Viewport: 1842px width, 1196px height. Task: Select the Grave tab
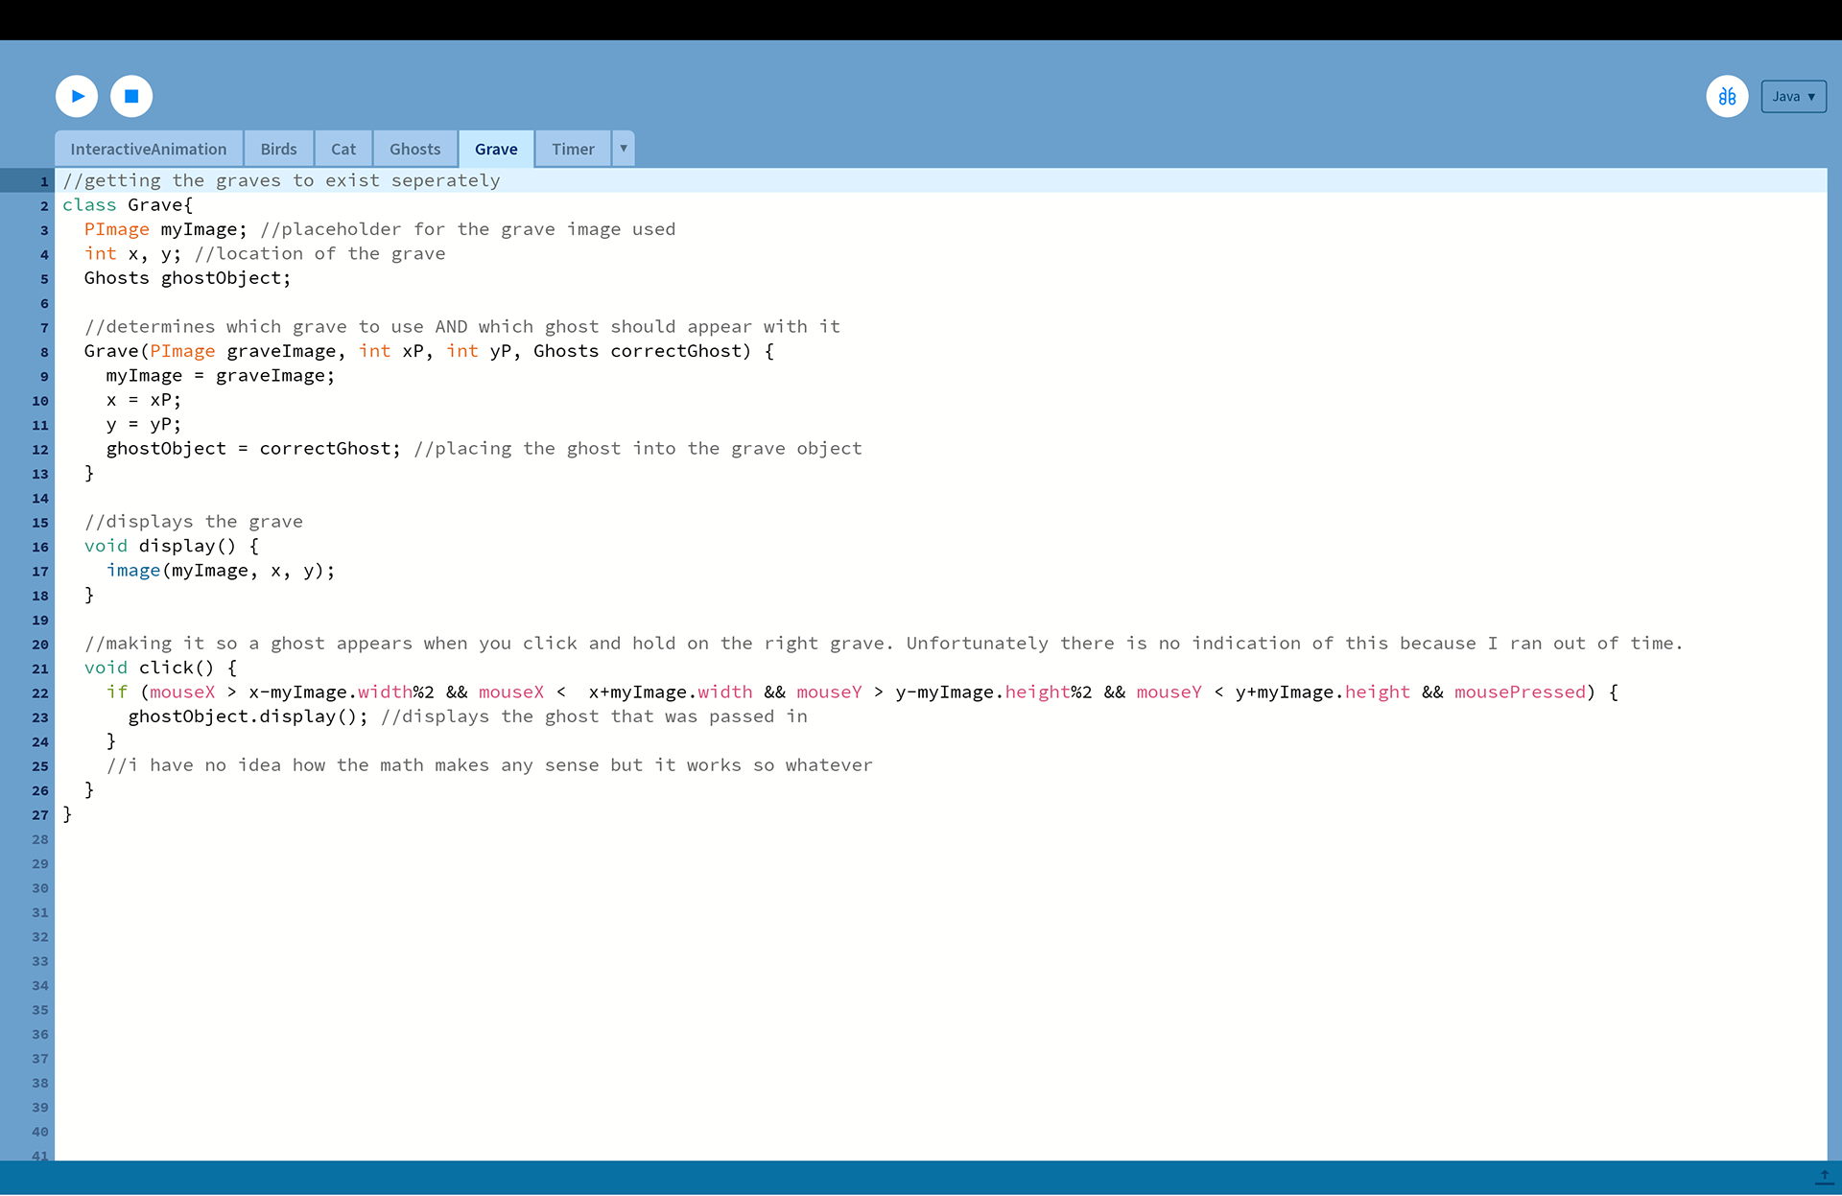(496, 149)
